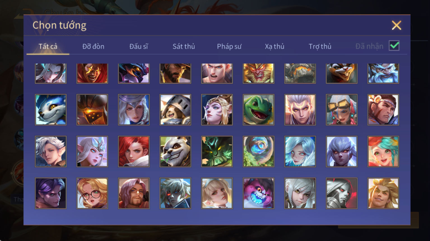Select the Tất cả tab
This screenshot has width=430, height=241.
(x=48, y=46)
